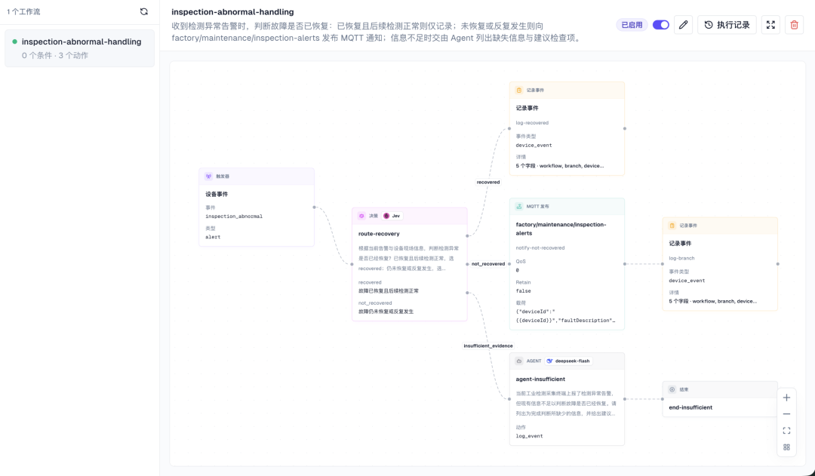Click the pencil edit workflow icon

click(683, 25)
